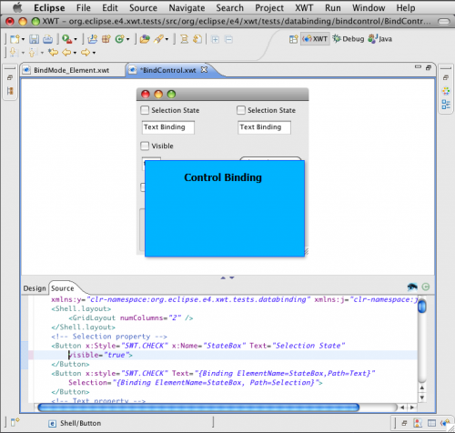Open the Project menu
The width and height of the screenshot is (455, 433).
269,7
